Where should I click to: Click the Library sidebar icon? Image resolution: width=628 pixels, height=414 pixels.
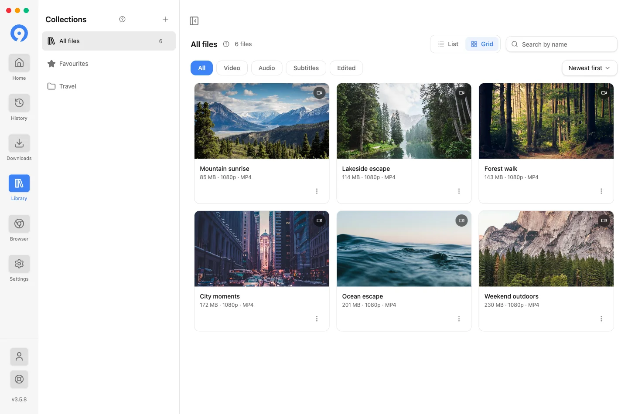coord(19,183)
